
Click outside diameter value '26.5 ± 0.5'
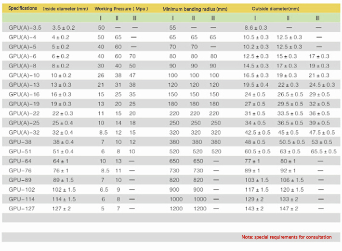coord(290,94)
